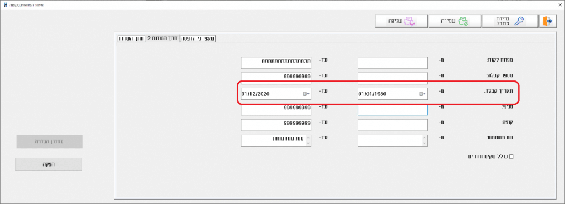Switch to the חתך השדות tab
This screenshot has height=204, width=565.
pos(131,39)
